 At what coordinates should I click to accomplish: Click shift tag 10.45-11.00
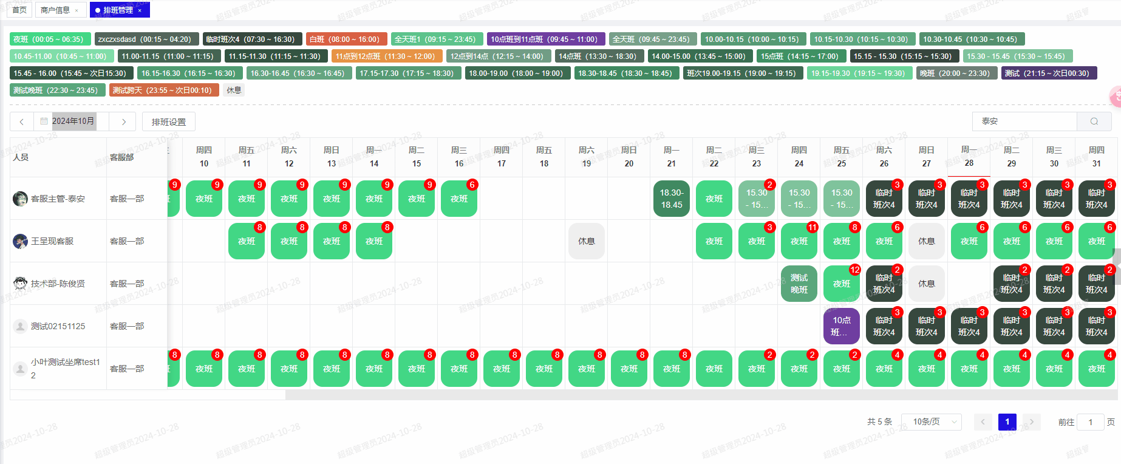(x=62, y=56)
